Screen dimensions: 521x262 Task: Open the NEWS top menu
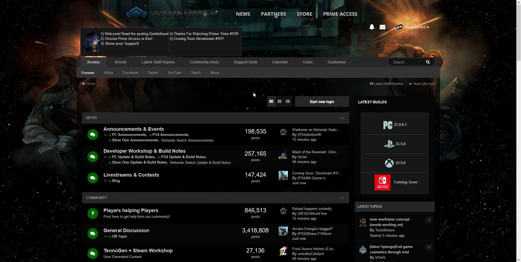point(243,14)
